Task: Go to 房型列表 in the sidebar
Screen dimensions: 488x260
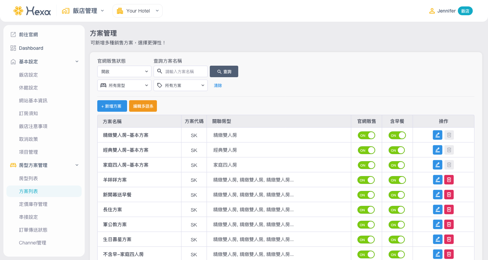Action: (x=28, y=178)
